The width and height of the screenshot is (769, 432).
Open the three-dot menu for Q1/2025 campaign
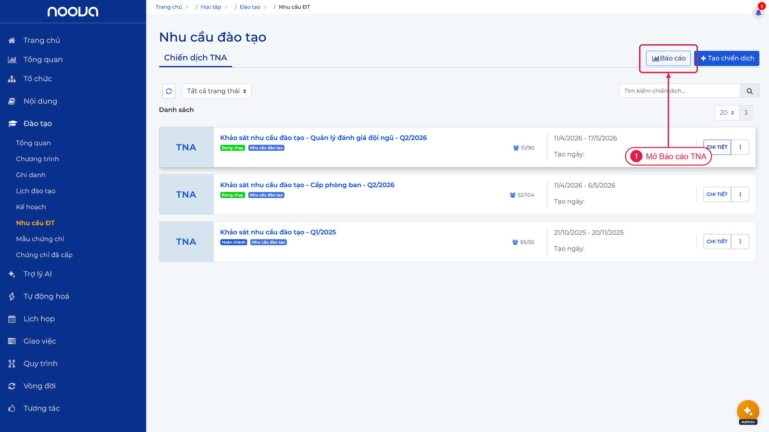tap(740, 241)
